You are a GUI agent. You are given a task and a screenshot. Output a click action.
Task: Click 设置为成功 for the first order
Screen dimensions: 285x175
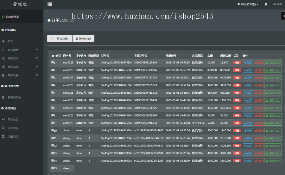pyautogui.click(x=273, y=63)
